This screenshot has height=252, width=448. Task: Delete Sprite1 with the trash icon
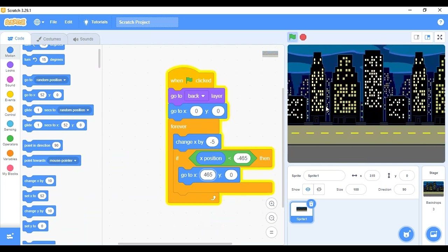(311, 204)
